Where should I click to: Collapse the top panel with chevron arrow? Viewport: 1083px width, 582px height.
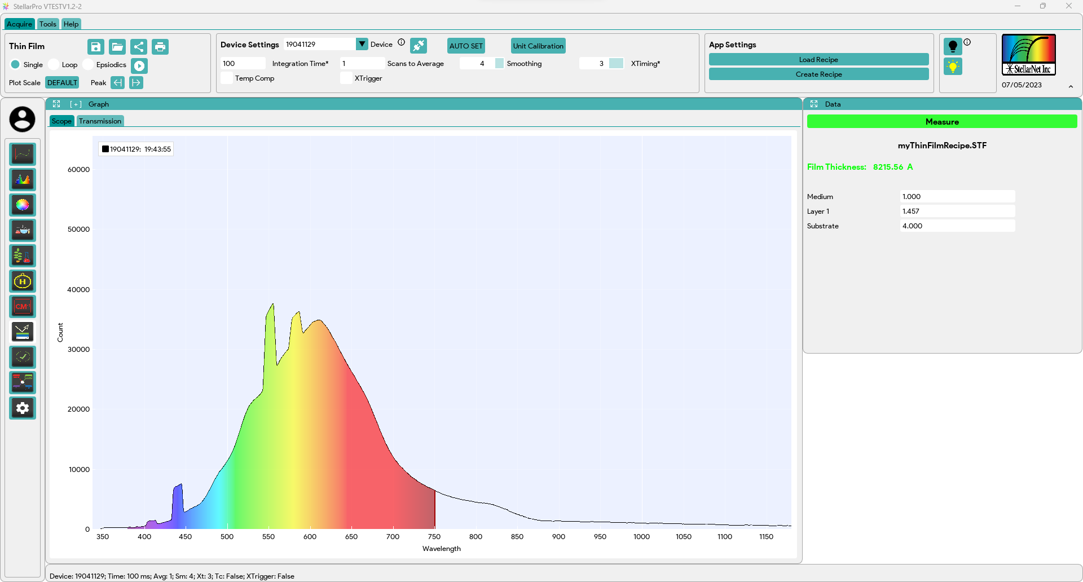point(1071,86)
